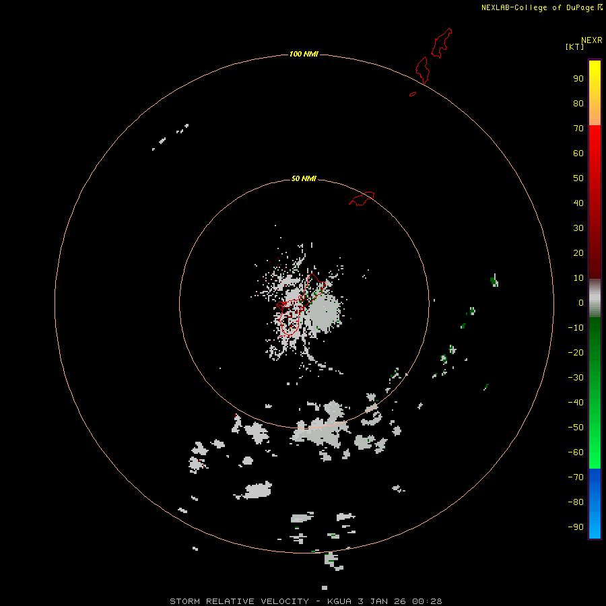606x606 pixels.
Task: Click the -60 value on velocity scale
Action: tap(576, 452)
